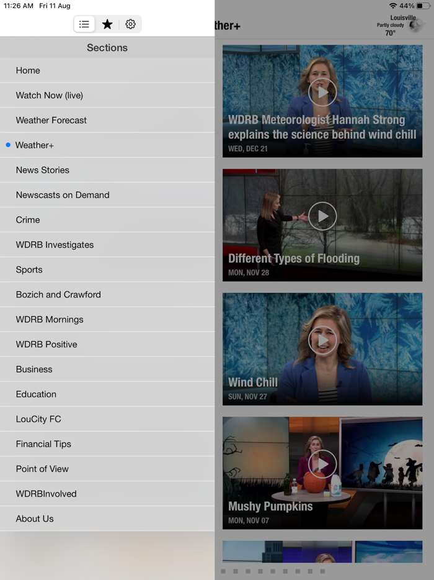Open the Education section
434x580 pixels.
pyautogui.click(x=107, y=394)
